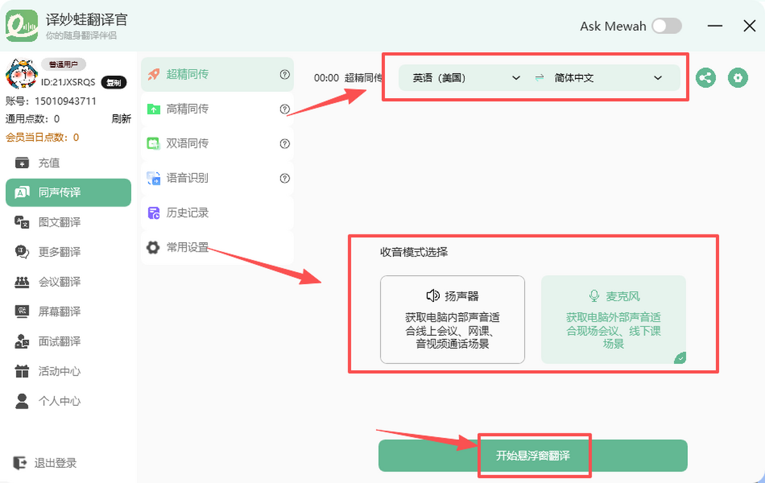
Task: Toggle the Ask Mewah switch
Action: coord(666,26)
